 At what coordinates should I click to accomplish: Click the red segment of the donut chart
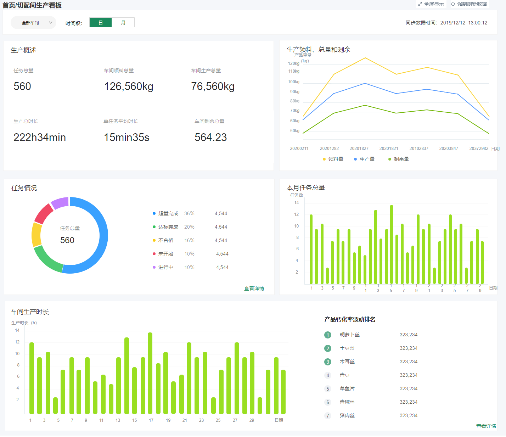43,213
